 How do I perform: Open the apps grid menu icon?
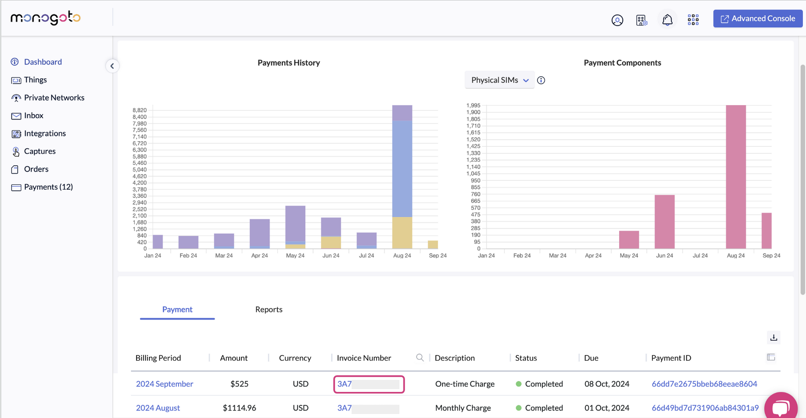693,20
